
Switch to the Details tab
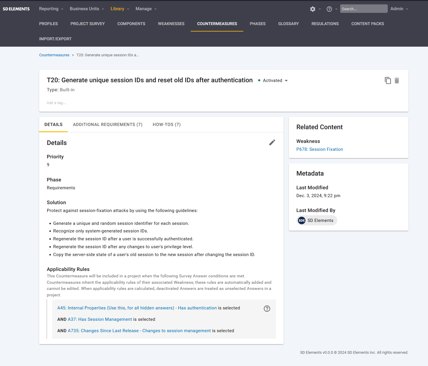pyautogui.click(x=53, y=125)
